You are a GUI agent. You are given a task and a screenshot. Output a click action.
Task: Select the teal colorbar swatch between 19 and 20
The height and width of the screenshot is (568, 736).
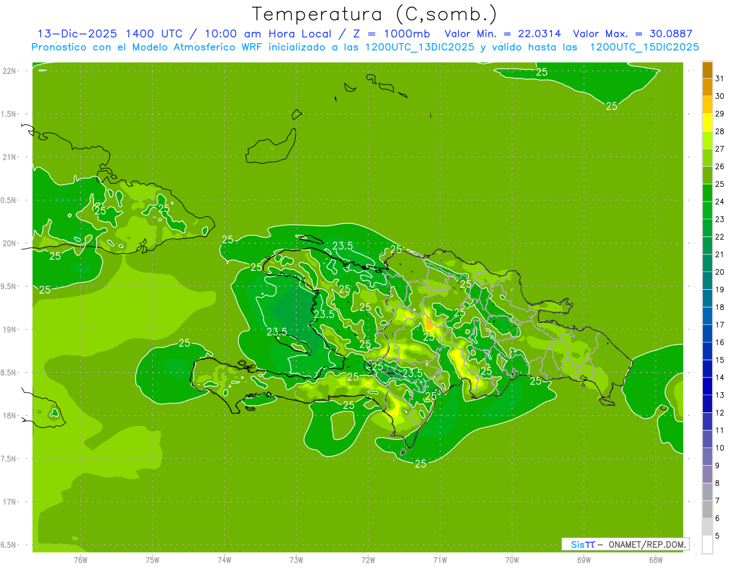(707, 281)
